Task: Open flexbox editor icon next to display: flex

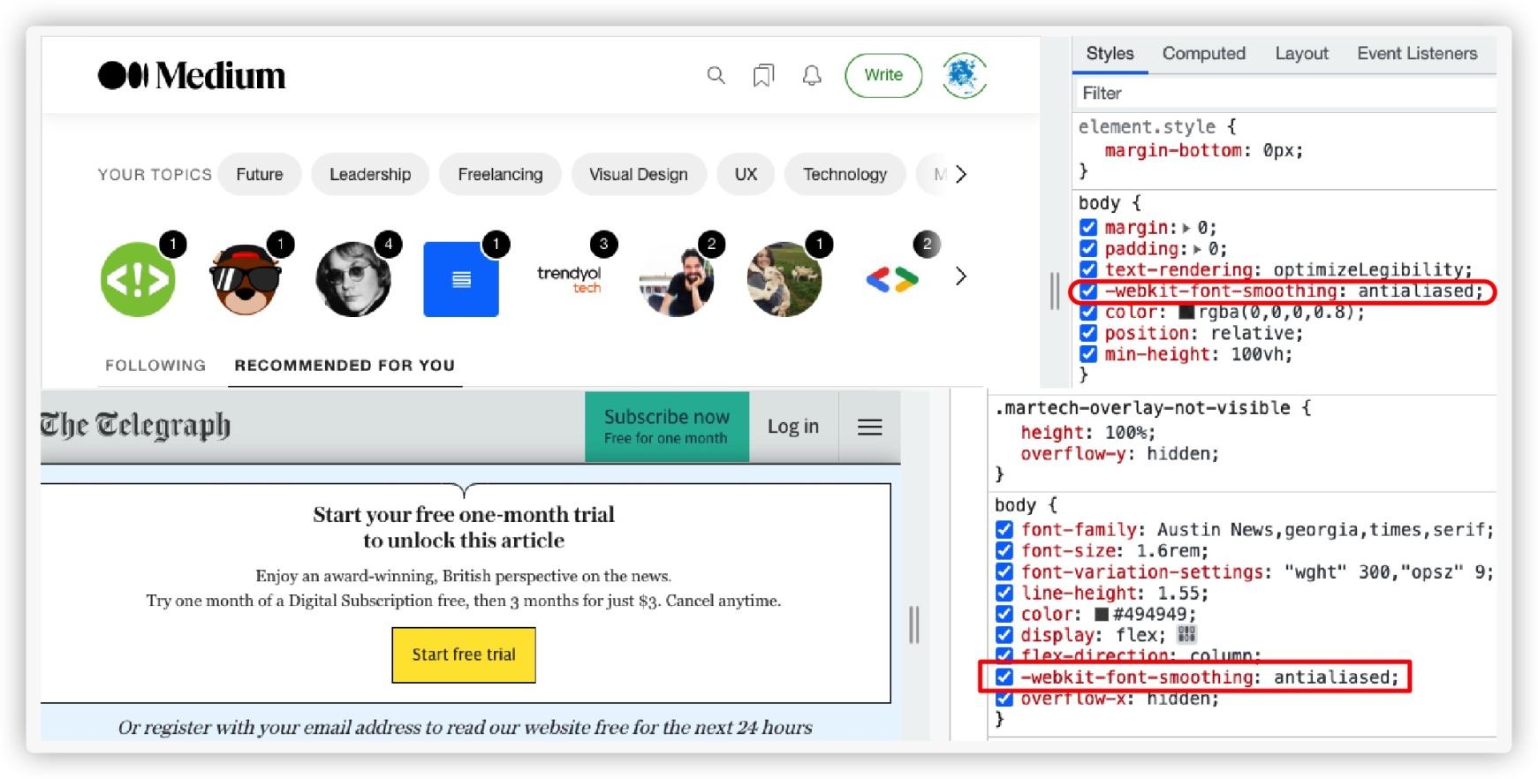Action: pyautogui.click(x=1186, y=634)
